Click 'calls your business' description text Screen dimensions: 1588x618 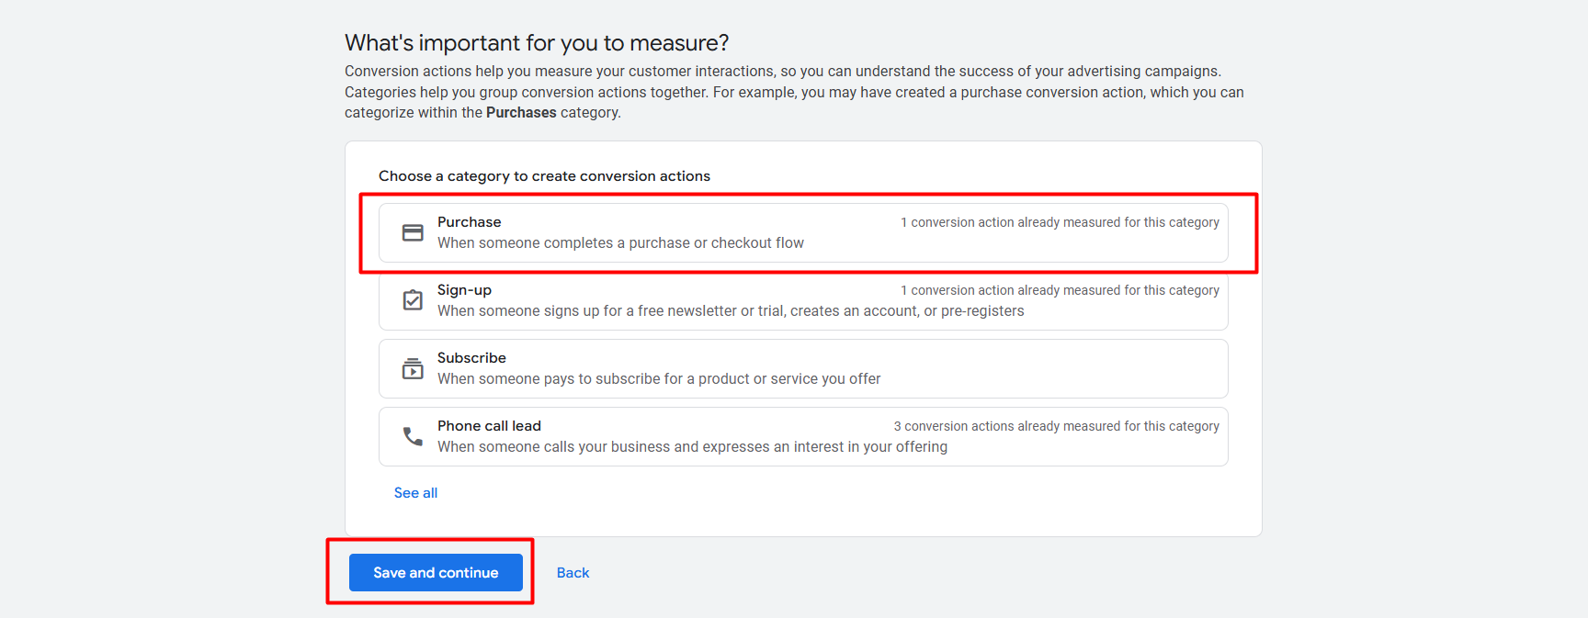pyautogui.click(x=692, y=447)
